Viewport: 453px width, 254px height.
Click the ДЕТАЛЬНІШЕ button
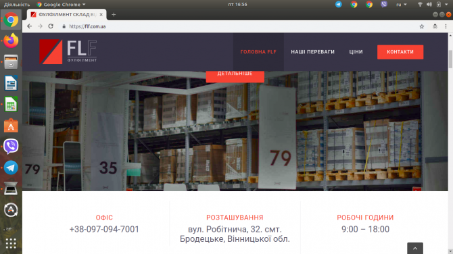235,76
